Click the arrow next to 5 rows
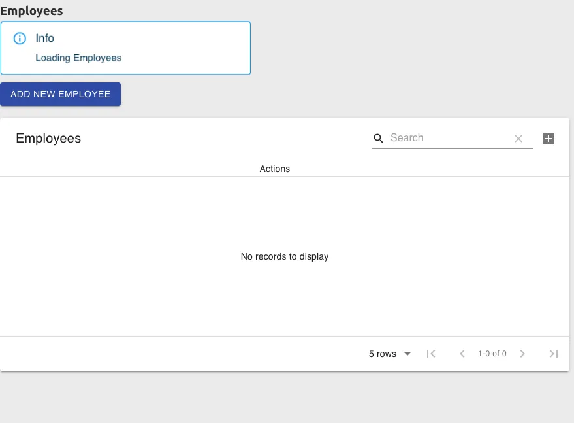The height and width of the screenshot is (423, 574). pyautogui.click(x=407, y=354)
